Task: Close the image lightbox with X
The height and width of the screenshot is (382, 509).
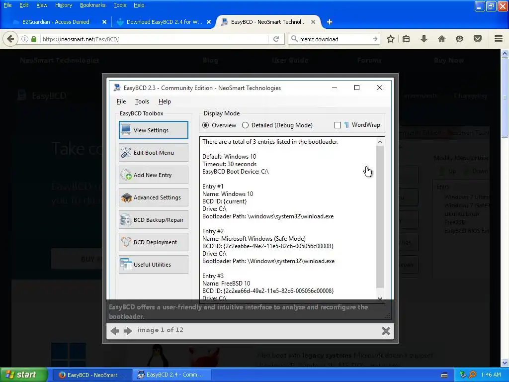Action: 386,331
